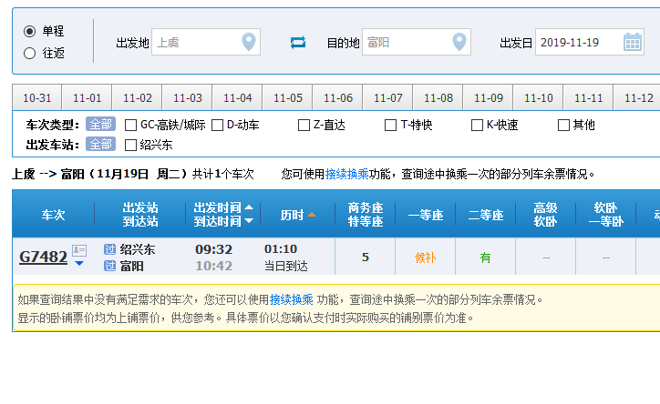Screen dimensions: 660x404
Task: Click 全部 button for departure station
Action: [x=100, y=145]
